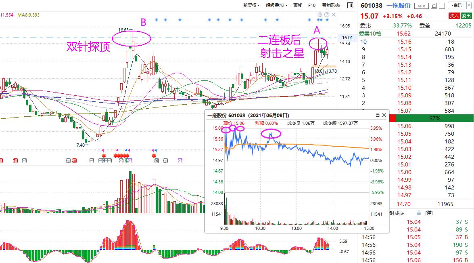The width and height of the screenshot is (474, 263).
Task: Open the 画线 drawing tool
Action: (x=297, y=5)
